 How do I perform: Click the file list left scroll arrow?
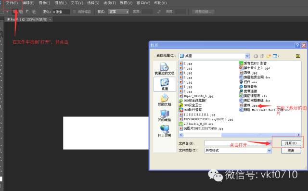tap(181, 135)
